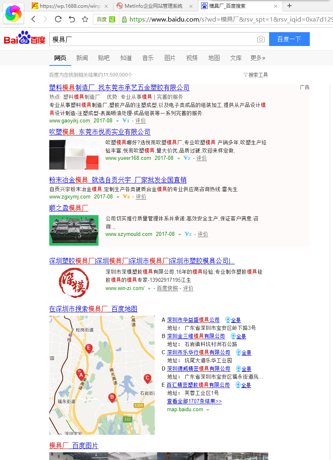Expand dropdown arrow next to www.gaoyikj.com
This screenshot has width=333, height=460.
[117, 121]
